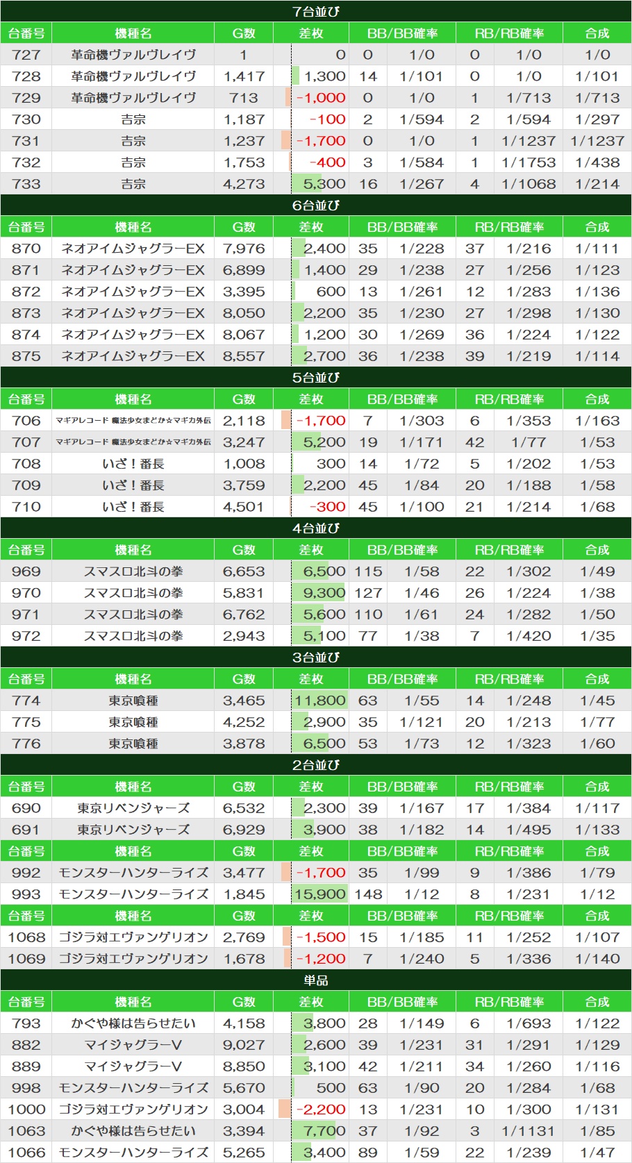Viewport: 632px width, 1163px height.
Task: Select machine number 733
Action: pos(26,183)
